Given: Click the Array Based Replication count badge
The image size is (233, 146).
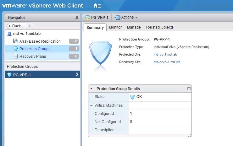Looking at the screenshot, I should pos(74,41).
